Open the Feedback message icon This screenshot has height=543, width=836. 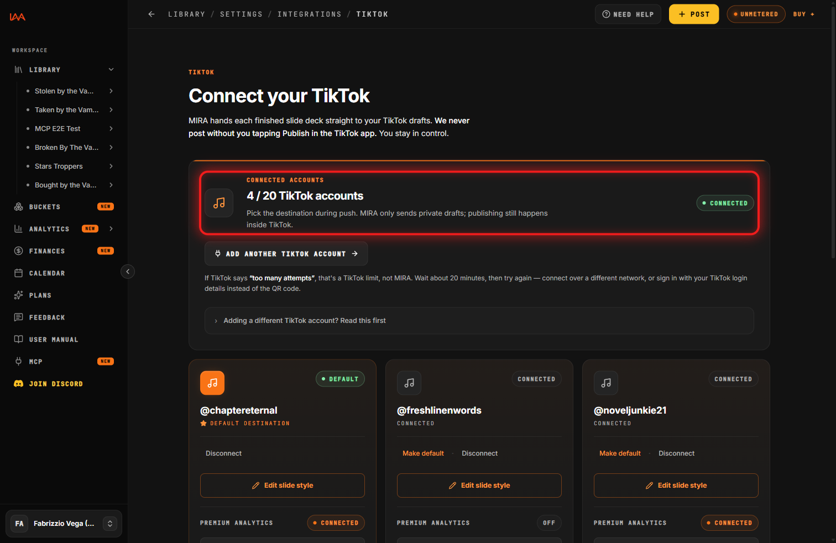click(18, 317)
